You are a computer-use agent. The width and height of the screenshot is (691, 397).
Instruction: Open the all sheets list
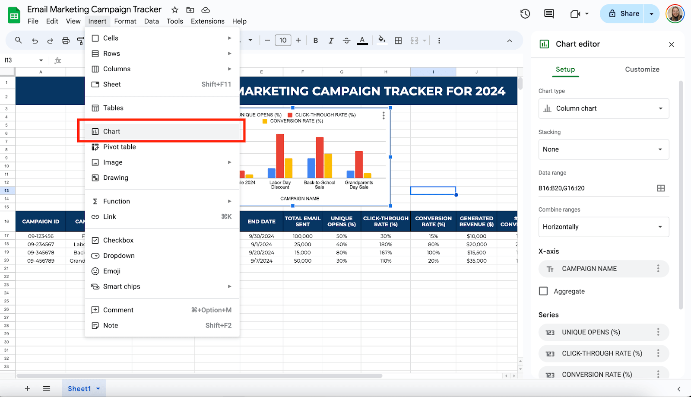(47, 388)
